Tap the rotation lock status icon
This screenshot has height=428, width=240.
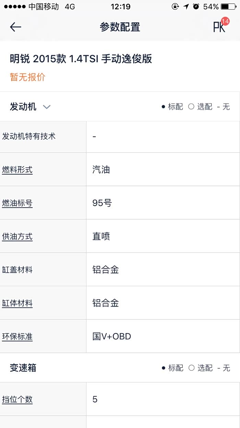(175, 7)
